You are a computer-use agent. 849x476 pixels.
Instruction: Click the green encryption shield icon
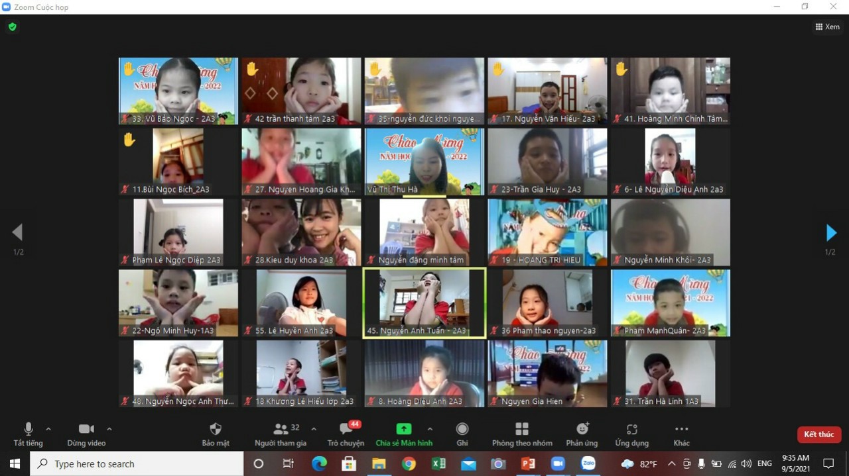coord(12,27)
